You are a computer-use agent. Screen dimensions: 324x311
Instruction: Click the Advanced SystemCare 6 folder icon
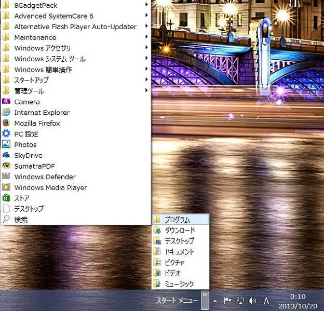[x=6, y=16]
